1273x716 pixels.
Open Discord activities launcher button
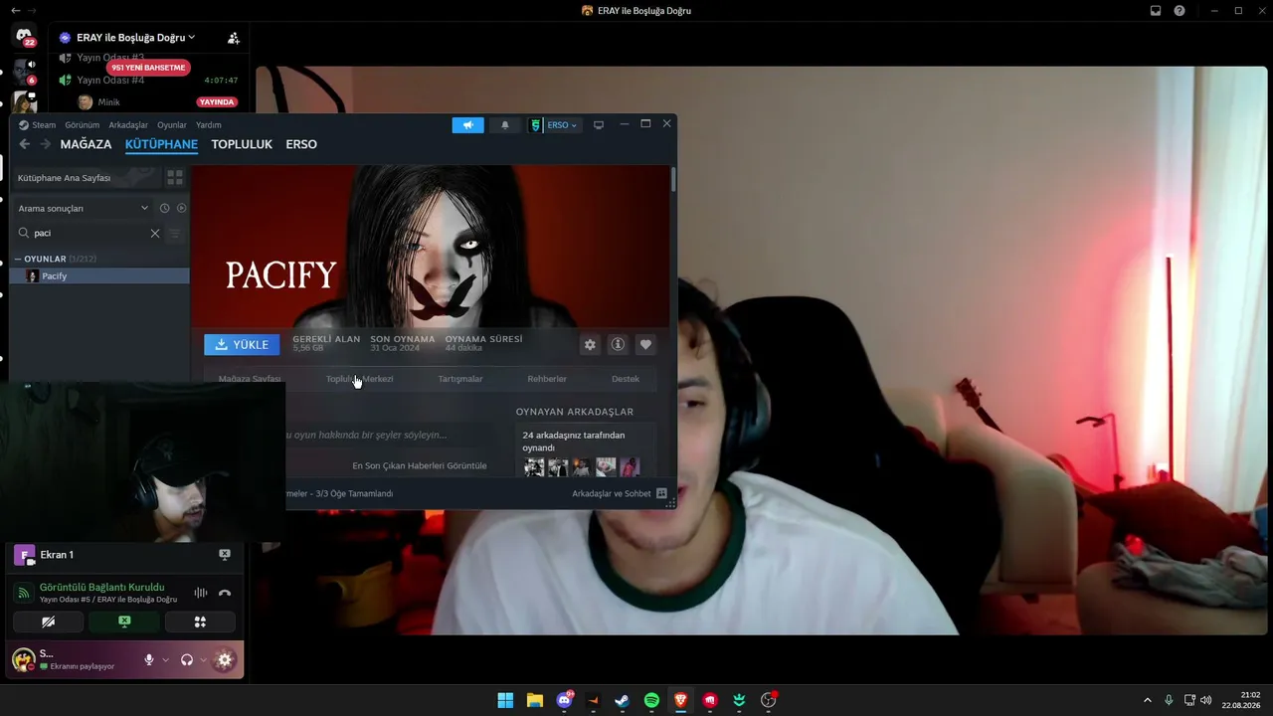pos(200,622)
